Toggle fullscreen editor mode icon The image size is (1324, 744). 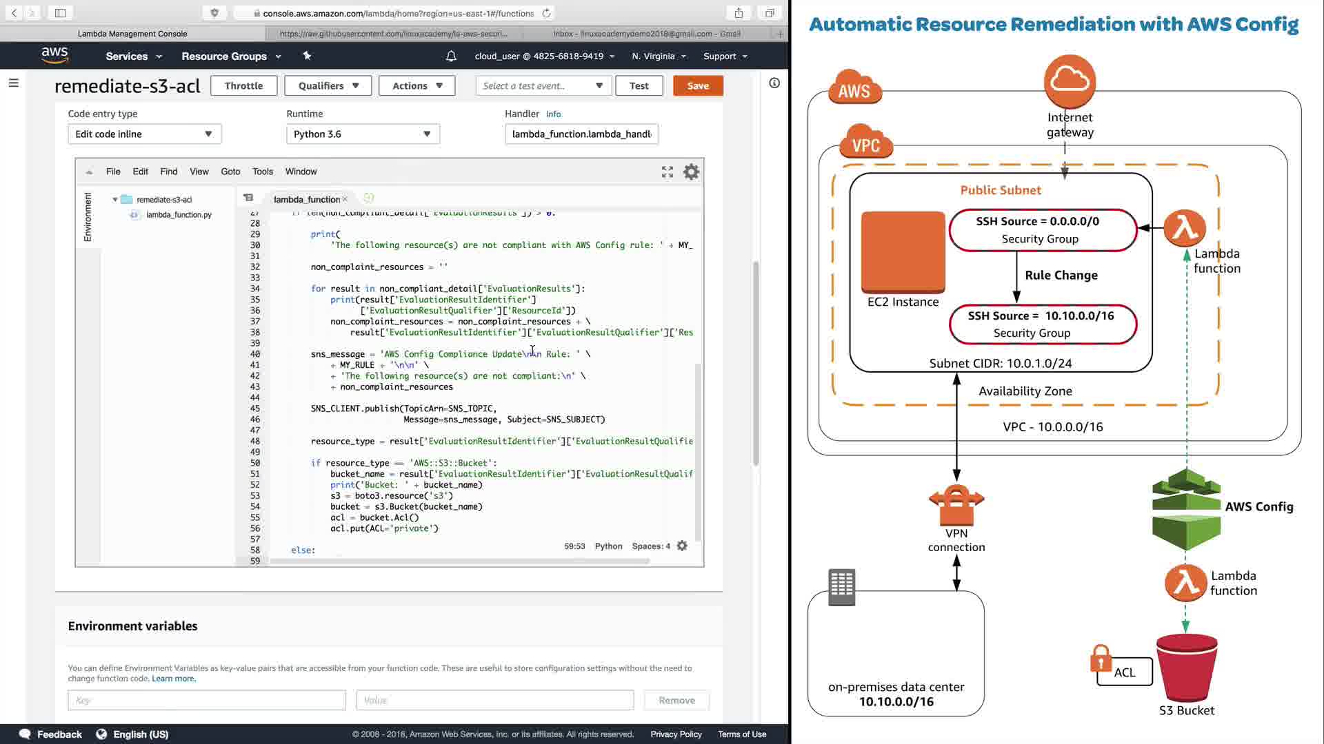click(x=667, y=172)
